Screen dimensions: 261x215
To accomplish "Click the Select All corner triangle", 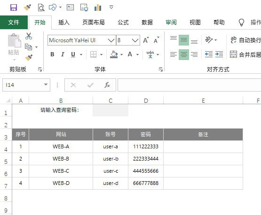I will (x=8, y=100).
